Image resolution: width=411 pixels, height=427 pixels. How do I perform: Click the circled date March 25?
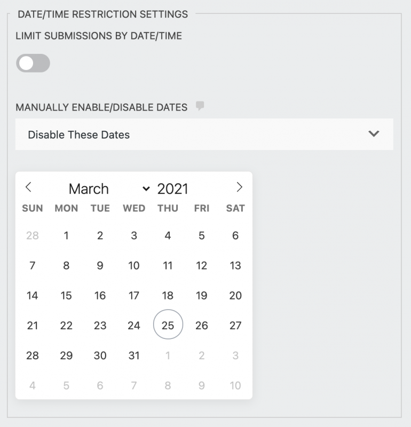168,325
